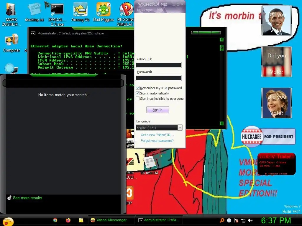Select the Computer desktop icon
This screenshot has height=226, width=302.
click(x=12, y=43)
